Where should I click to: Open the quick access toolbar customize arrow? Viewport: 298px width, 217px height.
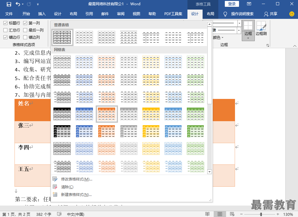coord(38,4)
